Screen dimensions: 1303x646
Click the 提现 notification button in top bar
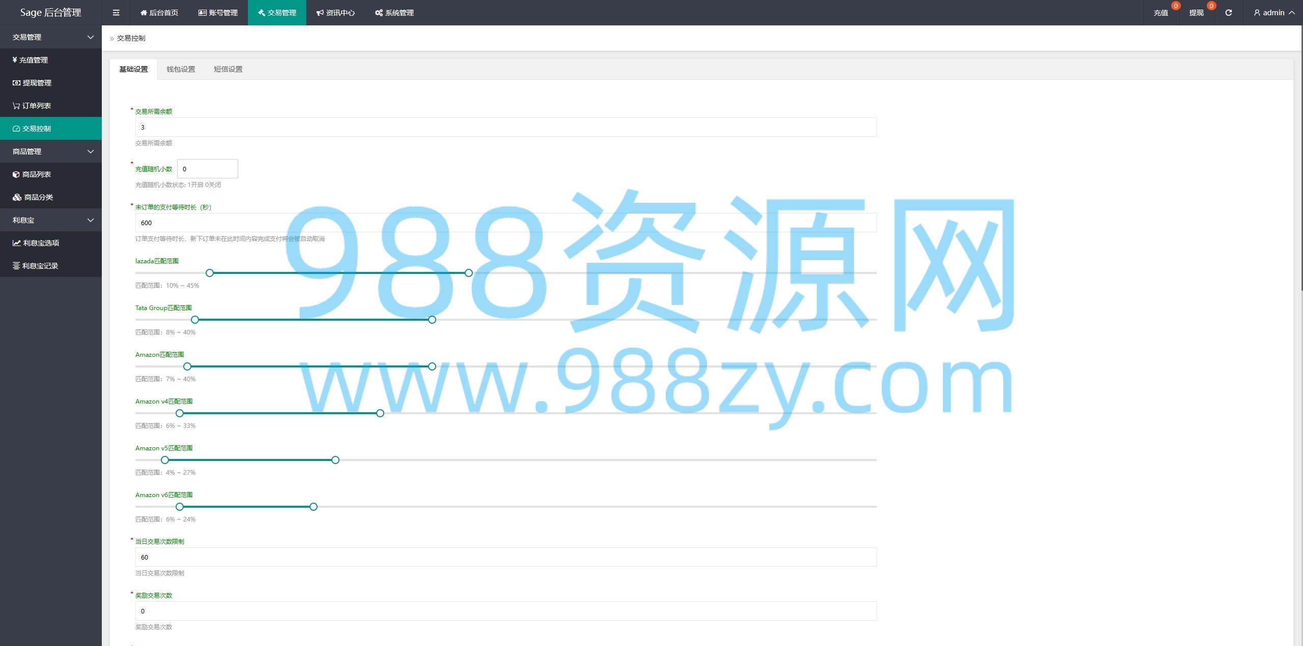(1196, 13)
